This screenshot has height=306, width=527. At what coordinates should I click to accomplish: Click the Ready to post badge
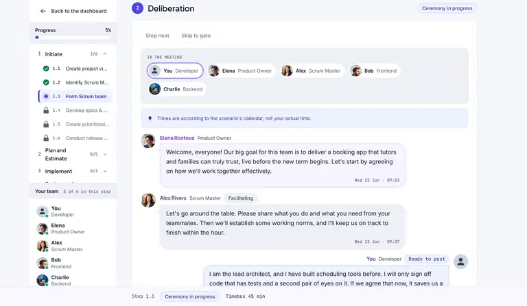click(427, 259)
